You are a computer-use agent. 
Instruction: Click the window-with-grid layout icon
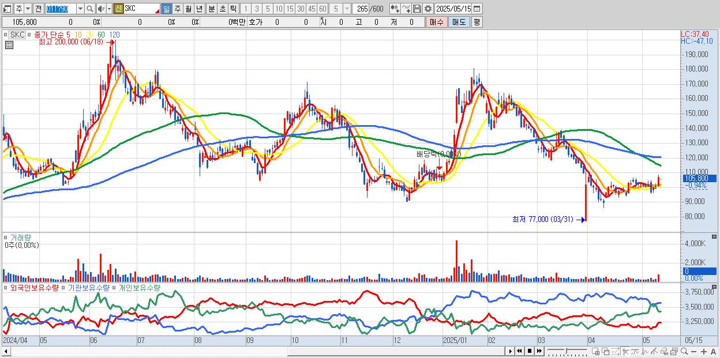[595, 351]
